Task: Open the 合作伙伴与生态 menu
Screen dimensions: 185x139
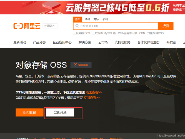Action: click(148, 42)
